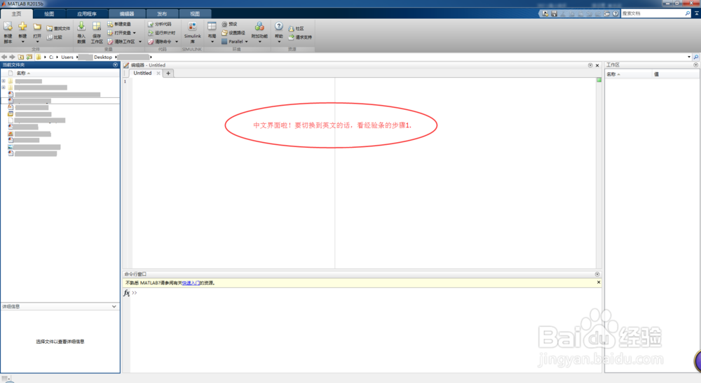The height and width of the screenshot is (383, 701).
Task: Open the Command Window panel actions menu
Action: click(x=597, y=274)
